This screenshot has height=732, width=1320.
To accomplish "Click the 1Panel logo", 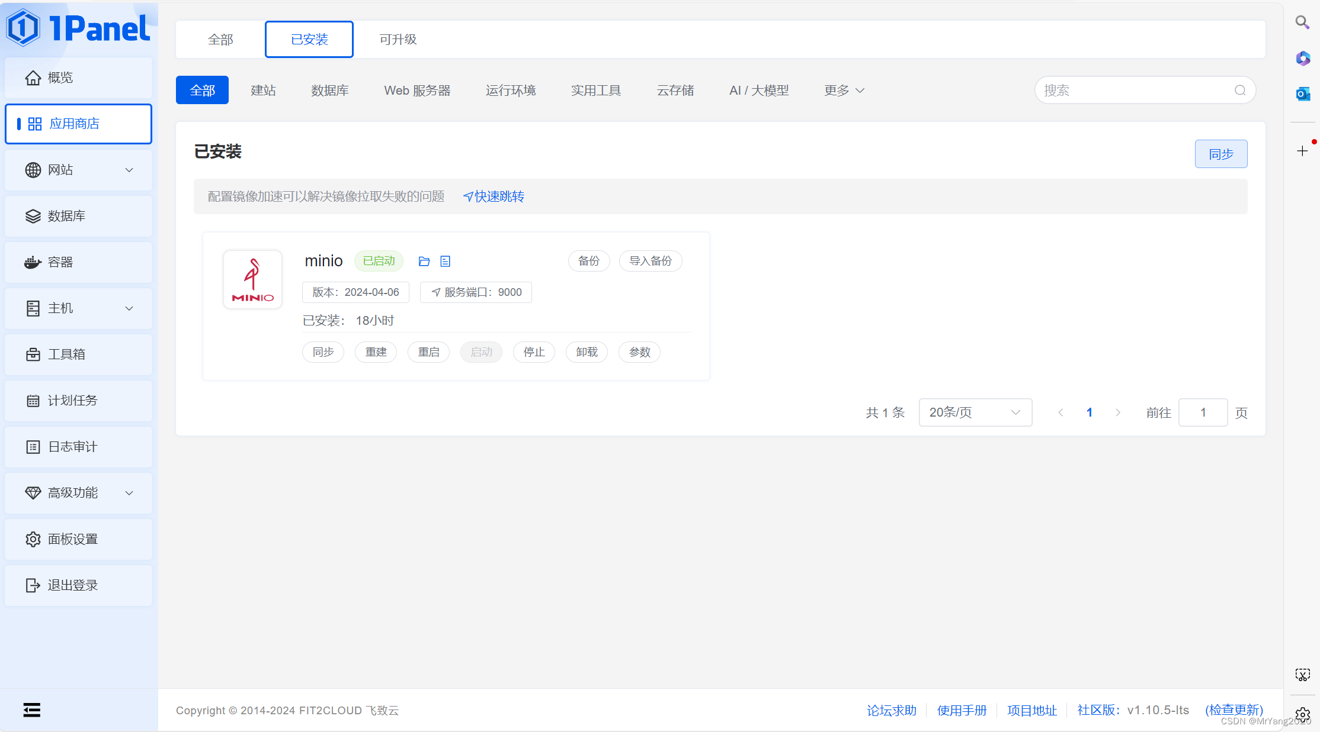I will (78, 28).
